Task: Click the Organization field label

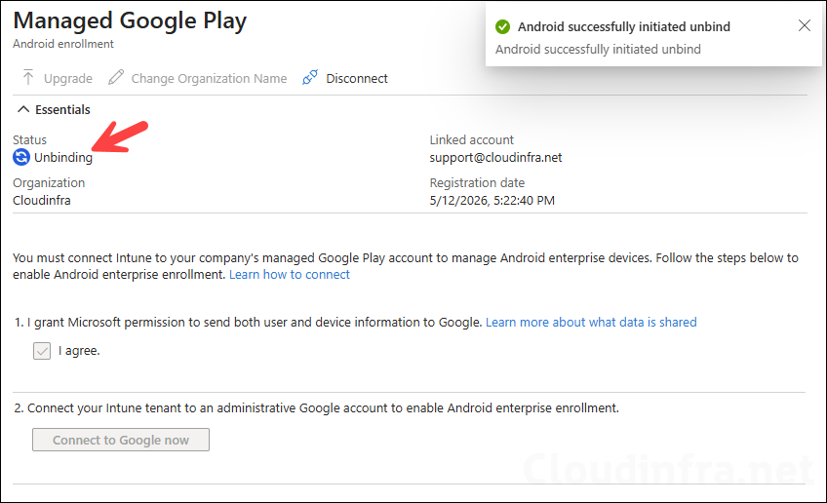Action: click(49, 183)
